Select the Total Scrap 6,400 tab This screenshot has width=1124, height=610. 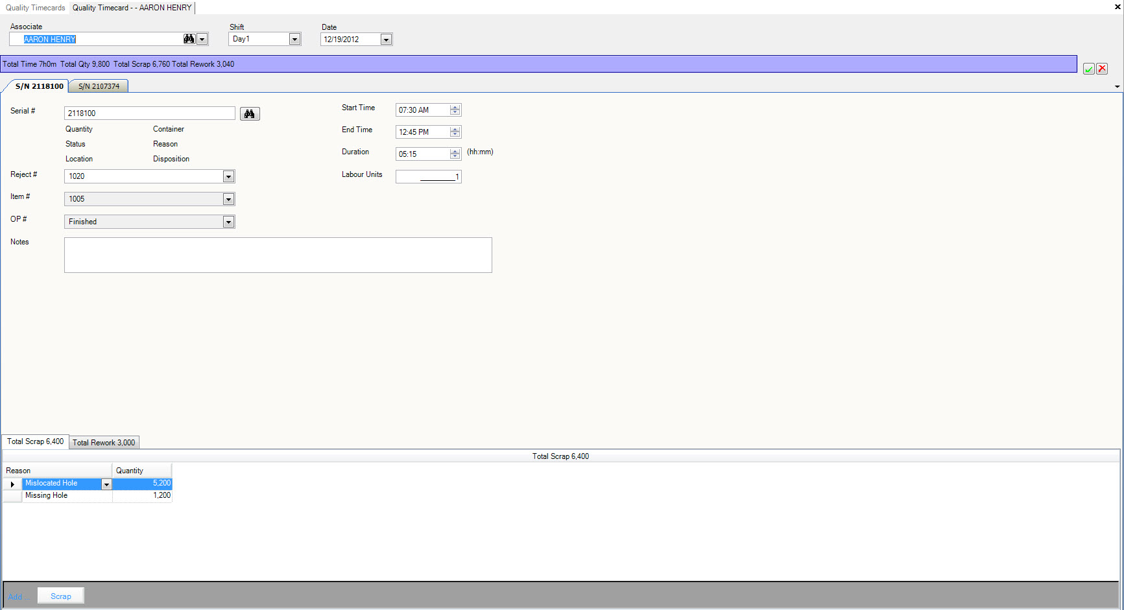[35, 441]
